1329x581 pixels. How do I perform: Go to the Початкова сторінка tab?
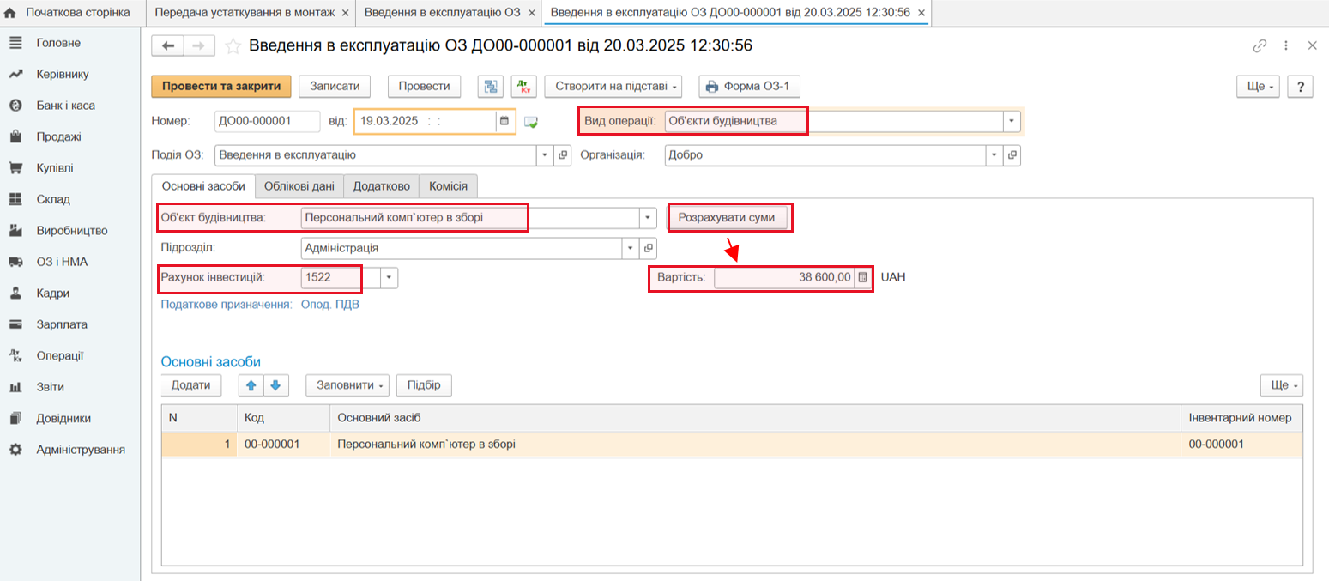(69, 12)
